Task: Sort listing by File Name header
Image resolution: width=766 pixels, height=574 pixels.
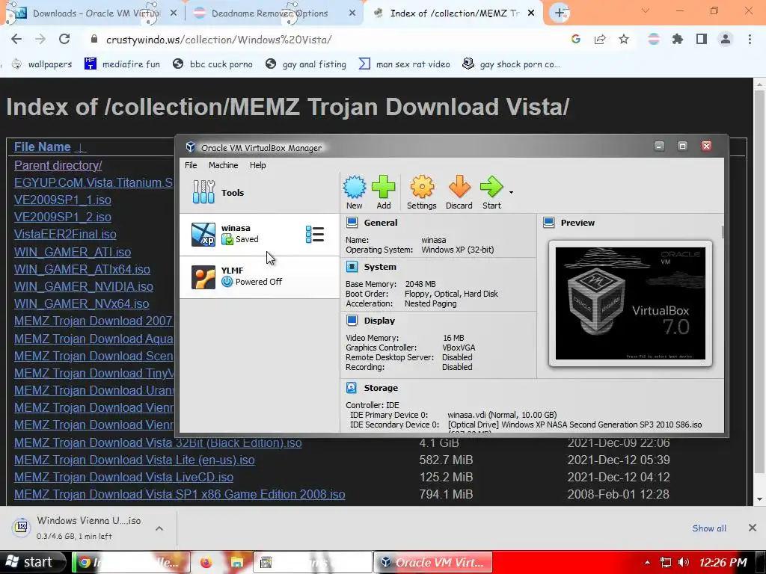Action: 43,147
